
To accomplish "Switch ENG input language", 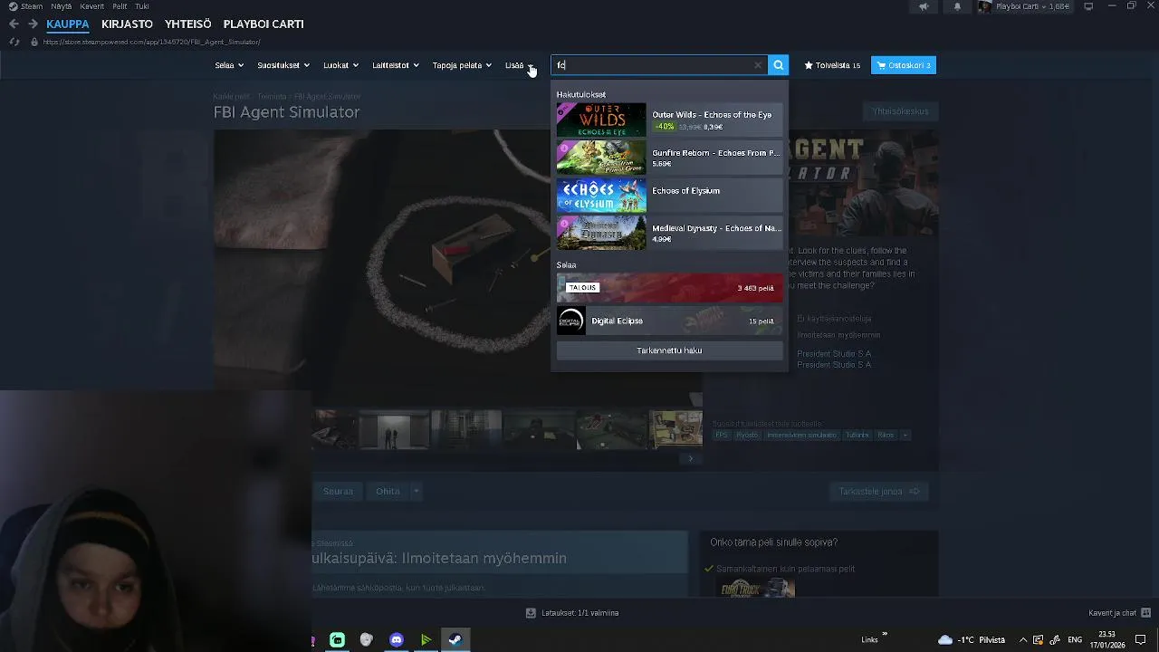I will coord(1075,640).
